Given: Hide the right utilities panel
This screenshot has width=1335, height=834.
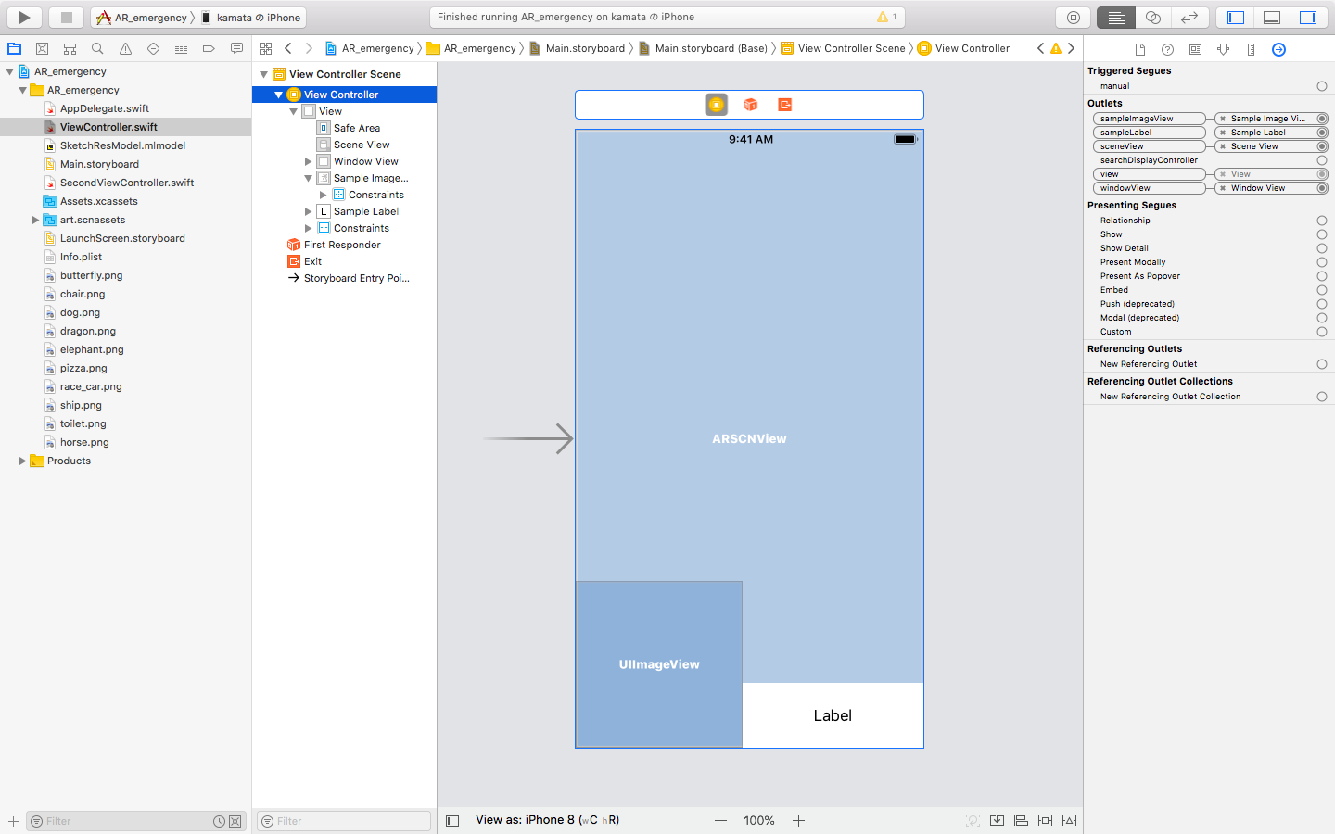Looking at the screenshot, I should click(x=1307, y=17).
